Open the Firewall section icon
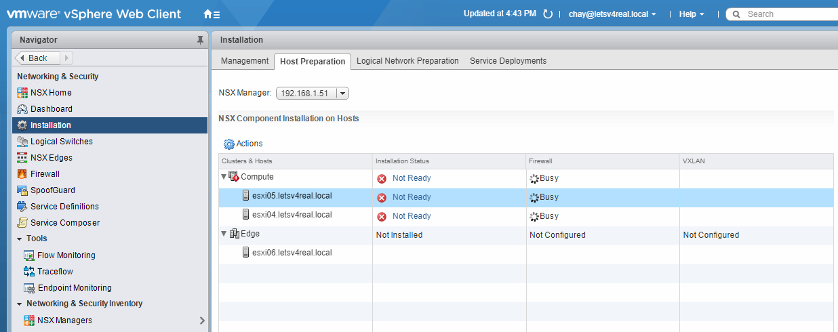838x332 pixels. click(22, 174)
